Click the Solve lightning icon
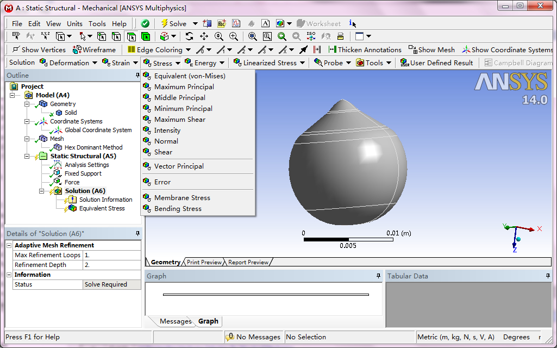Viewport: 557px width, 348px height. click(164, 23)
